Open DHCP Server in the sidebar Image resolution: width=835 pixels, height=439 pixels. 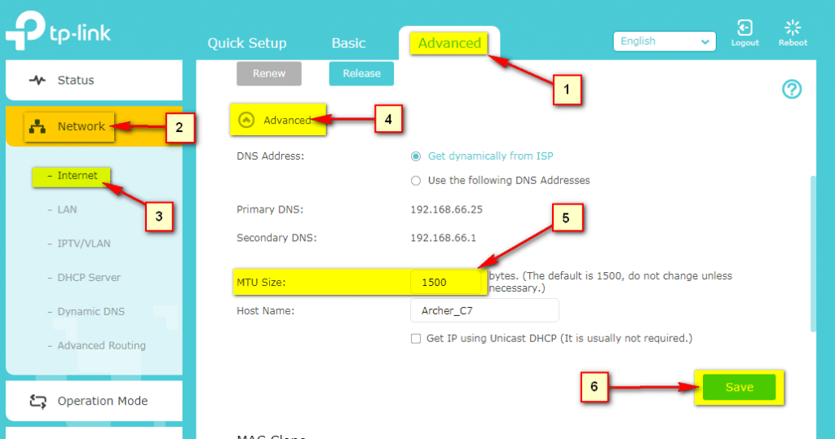(x=89, y=278)
